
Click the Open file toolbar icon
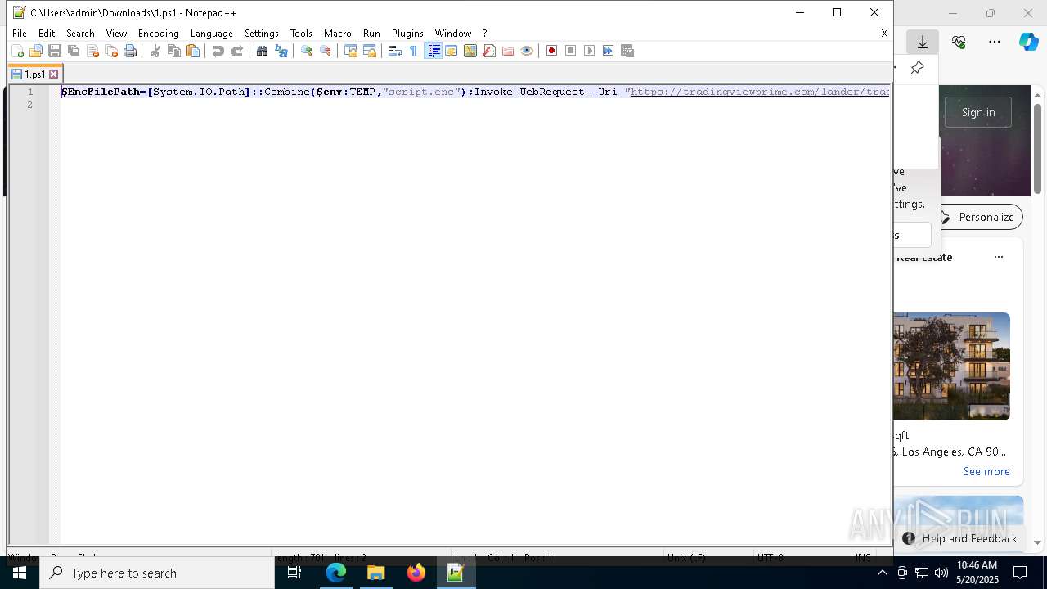(35, 51)
